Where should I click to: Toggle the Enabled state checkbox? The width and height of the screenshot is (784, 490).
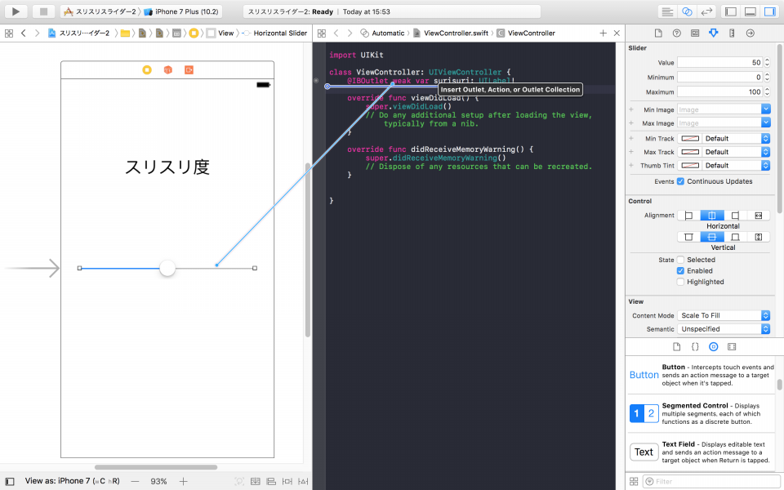point(680,271)
